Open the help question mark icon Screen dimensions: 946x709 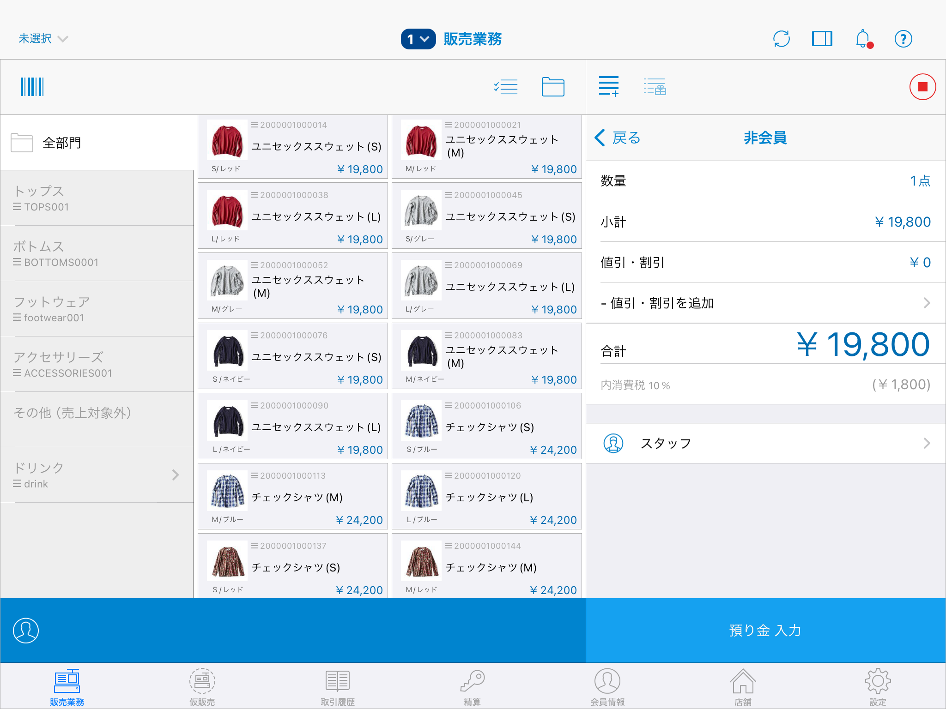pos(904,39)
